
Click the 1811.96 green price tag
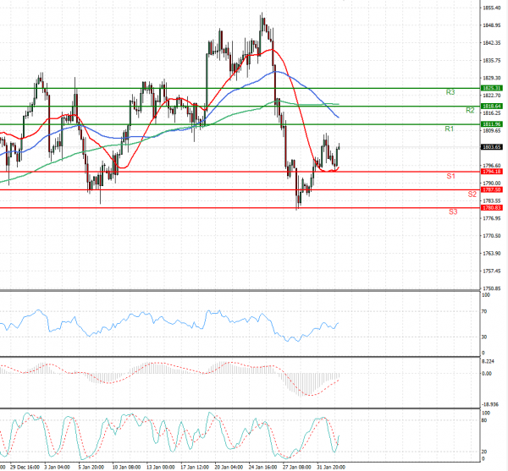coord(492,123)
